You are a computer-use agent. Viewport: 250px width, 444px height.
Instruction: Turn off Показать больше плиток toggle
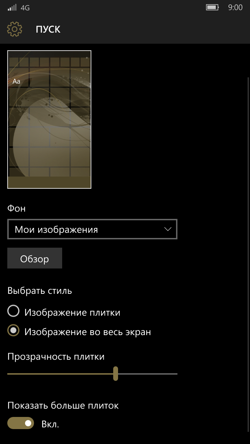pyautogui.click(x=20, y=423)
